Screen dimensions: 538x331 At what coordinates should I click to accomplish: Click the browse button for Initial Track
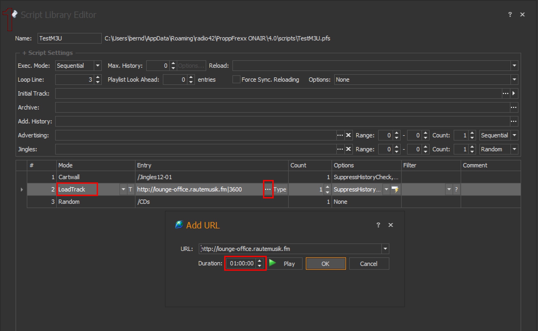tap(505, 93)
